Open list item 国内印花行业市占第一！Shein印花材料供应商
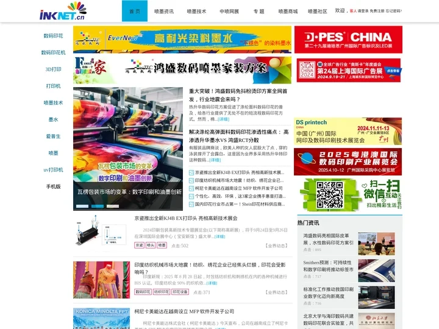Image resolution: width=439 pixels, height=329 pixels. pos(240,204)
